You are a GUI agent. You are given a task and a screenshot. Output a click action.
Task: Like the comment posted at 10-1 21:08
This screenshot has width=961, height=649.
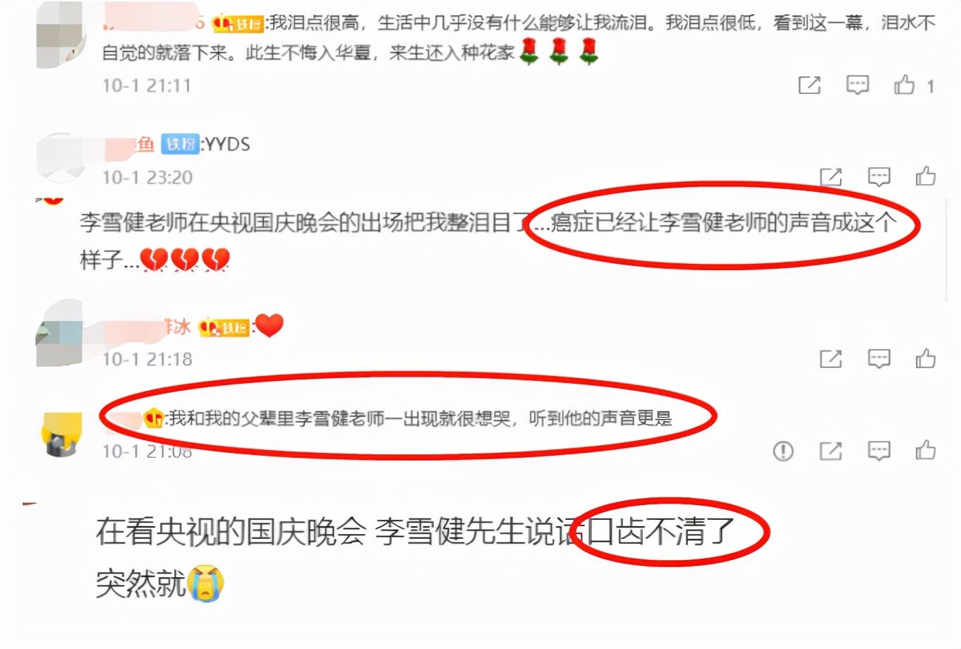925,450
